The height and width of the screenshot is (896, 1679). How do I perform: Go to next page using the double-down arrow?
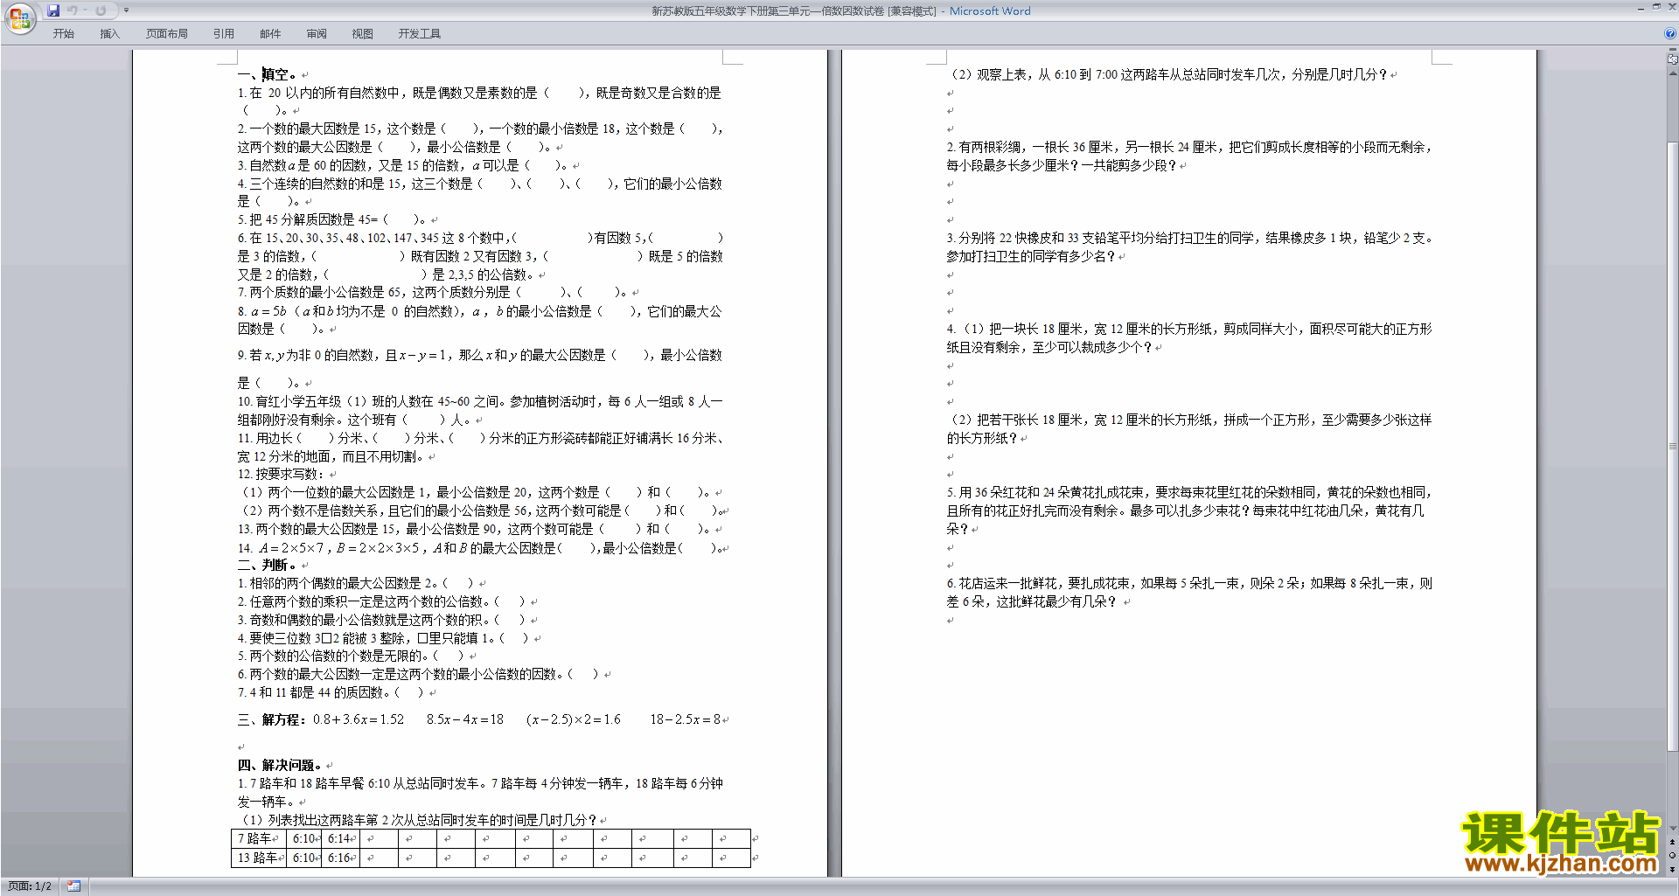[x=1673, y=869]
